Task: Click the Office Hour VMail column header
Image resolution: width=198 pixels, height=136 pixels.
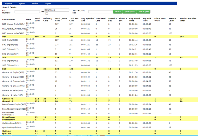Action: coord(160,19)
